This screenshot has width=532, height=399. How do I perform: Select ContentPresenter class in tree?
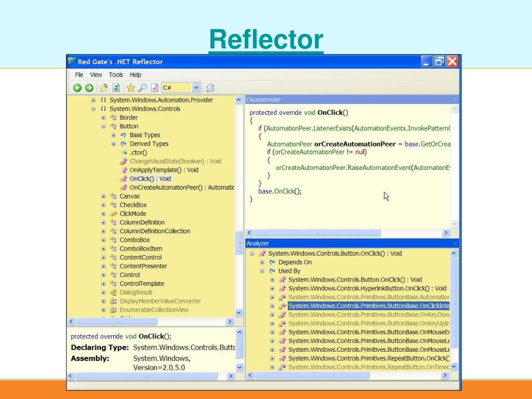pyautogui.click(x=143, y=267)
